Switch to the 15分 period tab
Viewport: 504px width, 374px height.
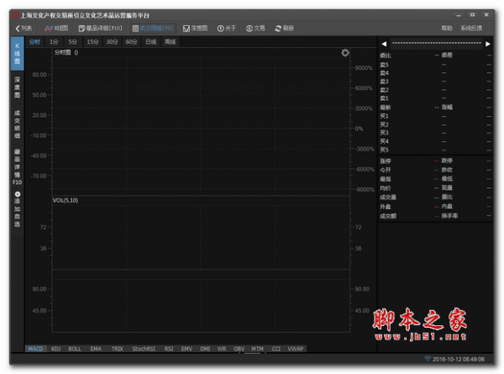(x=92, y=42)
